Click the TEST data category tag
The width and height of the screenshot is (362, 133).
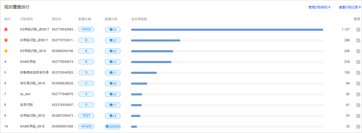pyautogui.click(x=86, y=116)
